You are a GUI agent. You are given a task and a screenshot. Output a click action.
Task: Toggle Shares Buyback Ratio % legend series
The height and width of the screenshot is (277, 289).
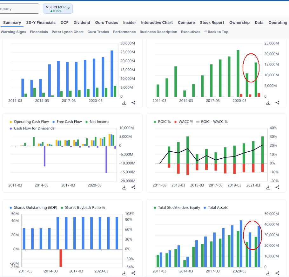[83, 208]
